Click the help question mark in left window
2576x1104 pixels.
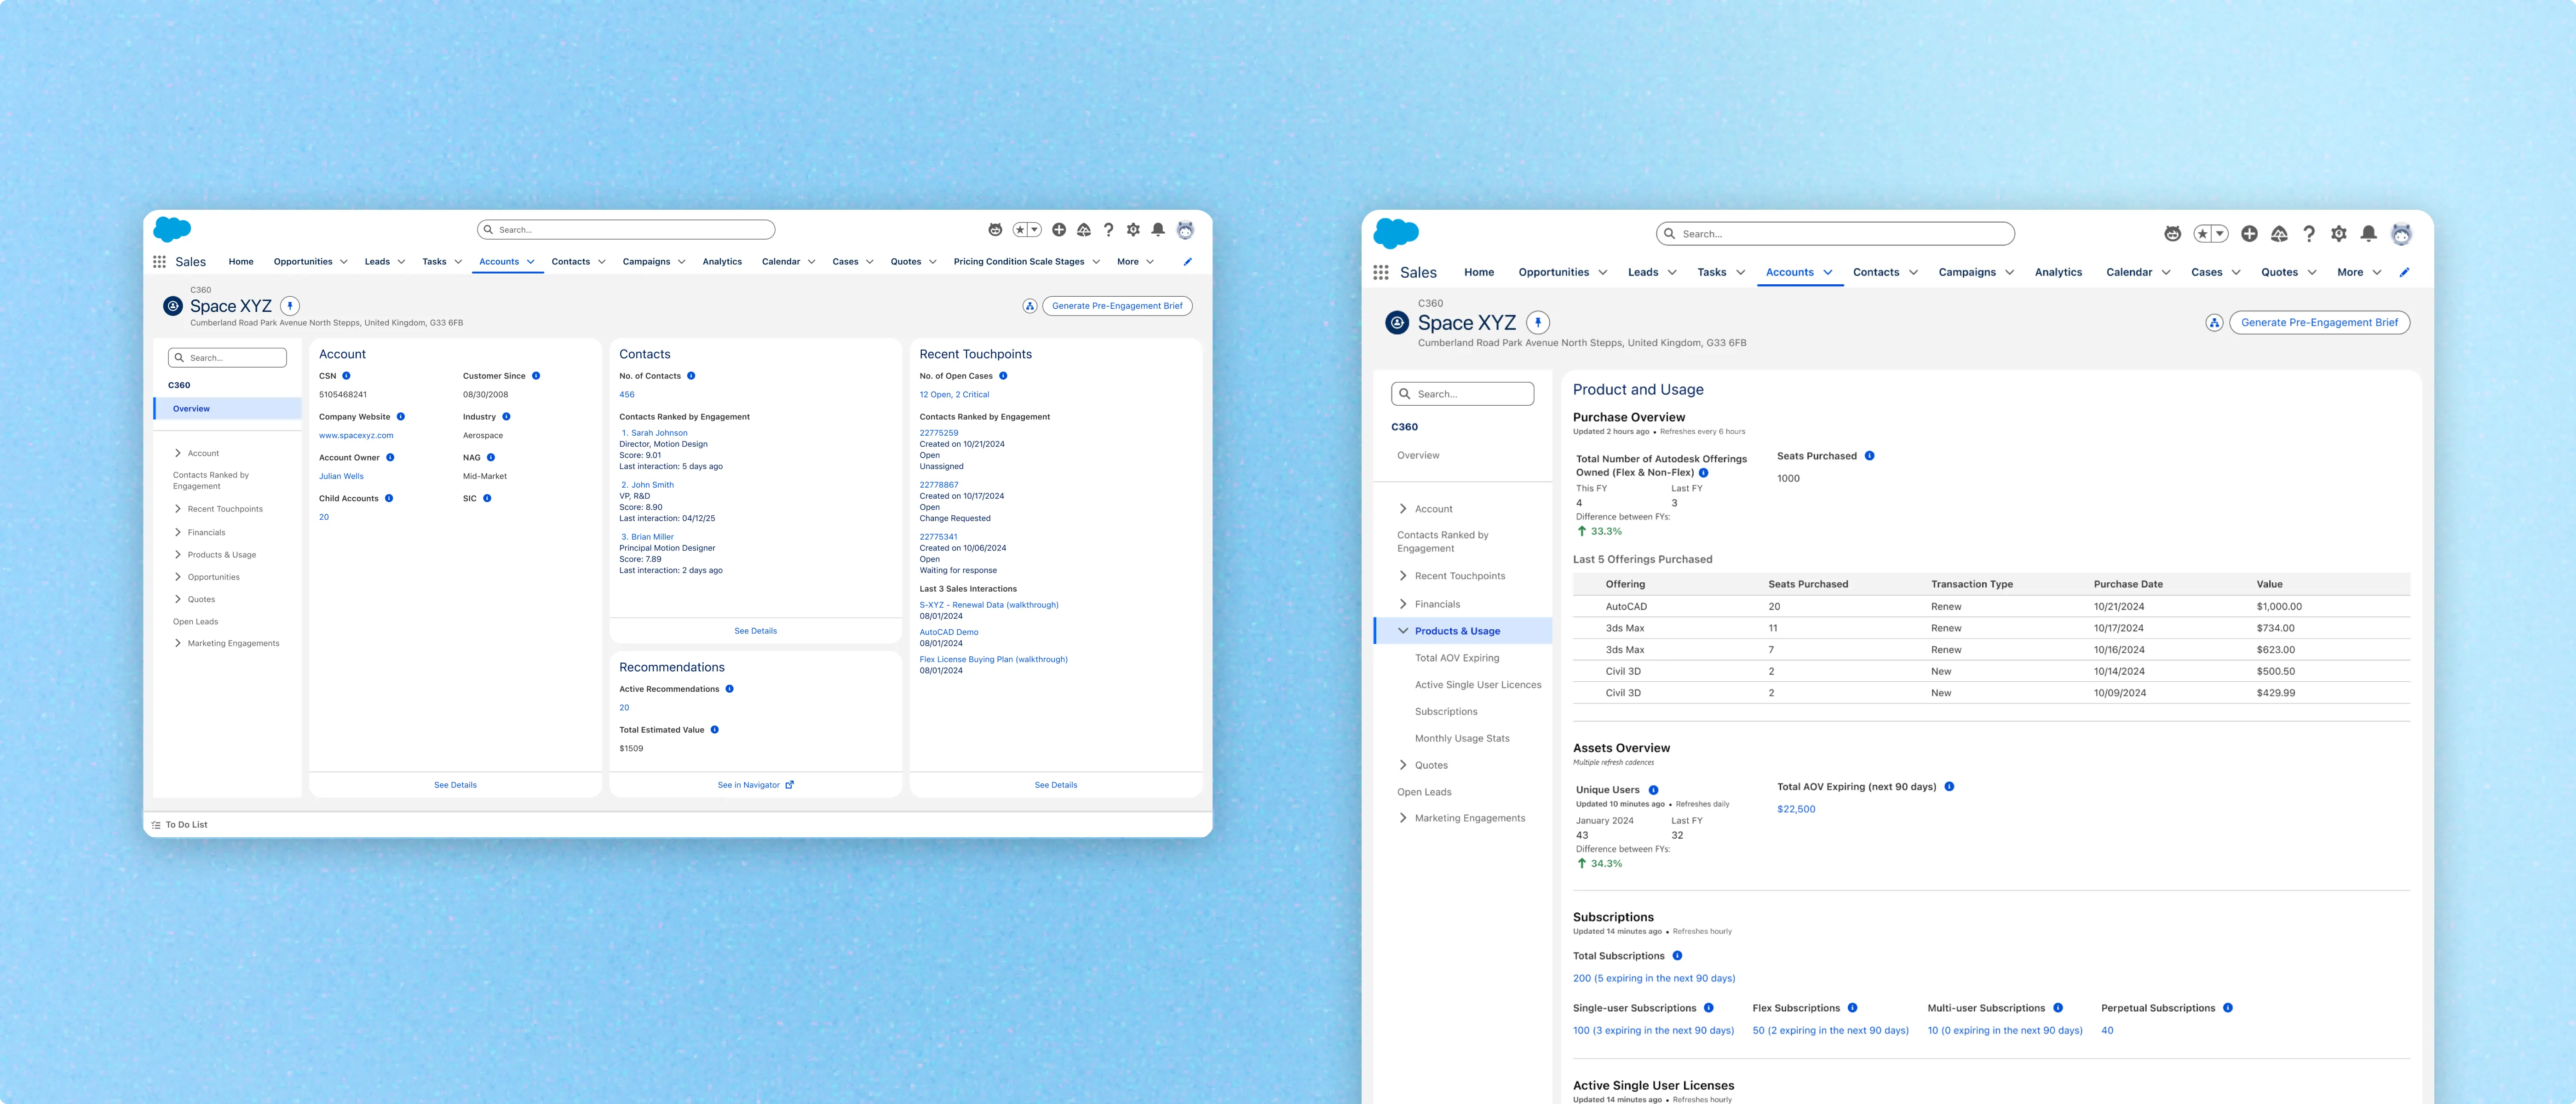(1108, 230)
